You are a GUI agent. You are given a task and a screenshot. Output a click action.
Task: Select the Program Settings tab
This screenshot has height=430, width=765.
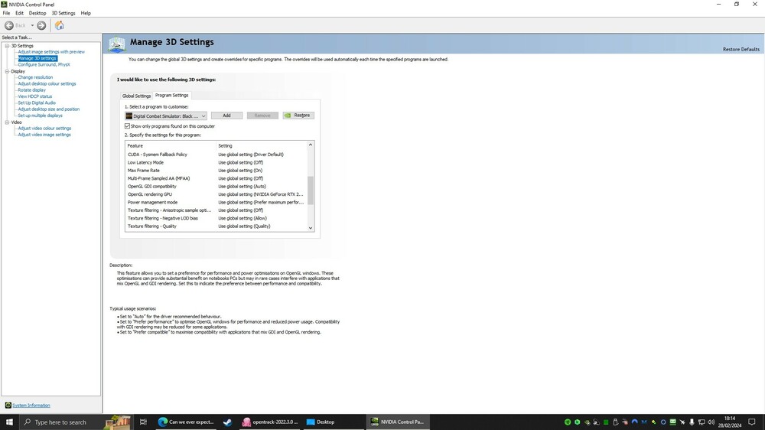[171, 95]
